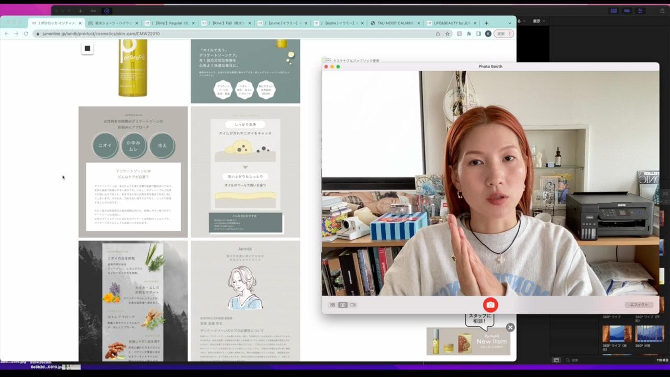Open the Chrome three-dot menu
This screenshot has height=377, width=670.
(x=510, y=34)
